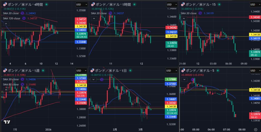261x132 pixels.
Task: Expand the indicator legend on the daily chart
Action: point(94,80)
